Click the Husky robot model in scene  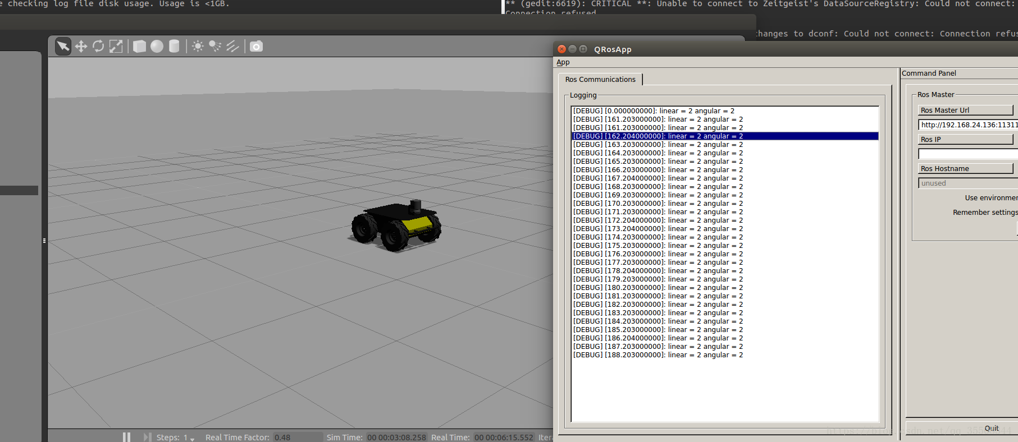point(396,225)
